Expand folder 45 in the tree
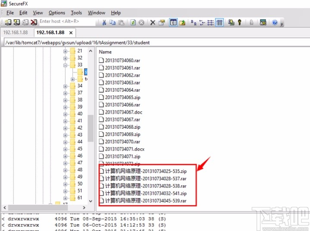 pyautogui.click(x=65, y=149)
